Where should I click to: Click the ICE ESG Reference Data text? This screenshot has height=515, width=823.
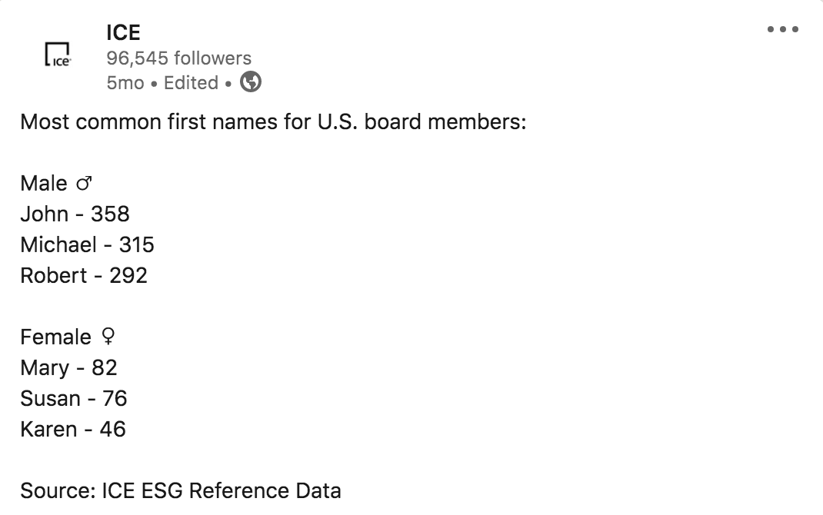pos(222,491)
